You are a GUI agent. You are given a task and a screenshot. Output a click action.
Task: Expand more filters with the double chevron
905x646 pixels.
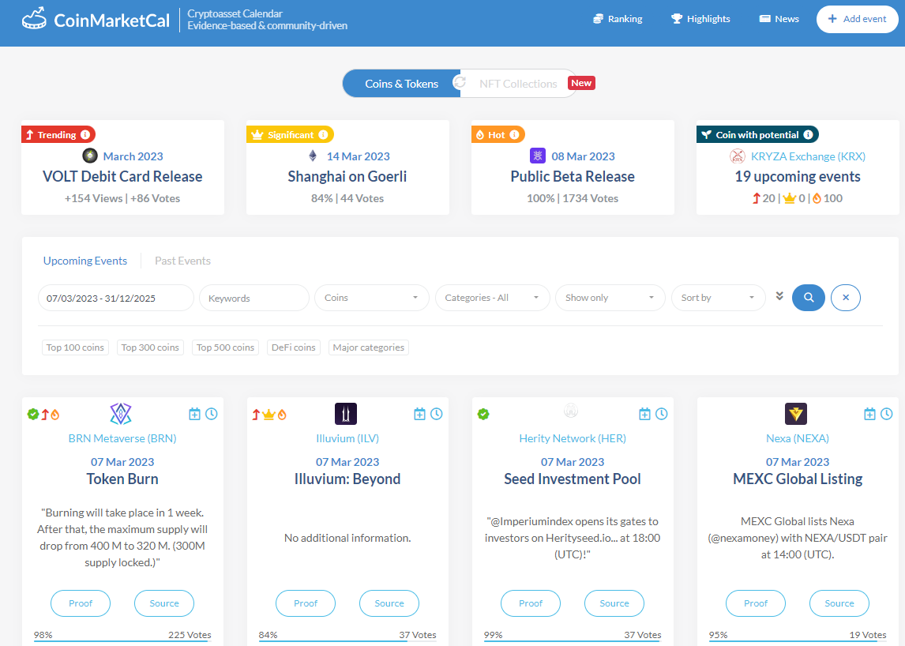point(779,296)
